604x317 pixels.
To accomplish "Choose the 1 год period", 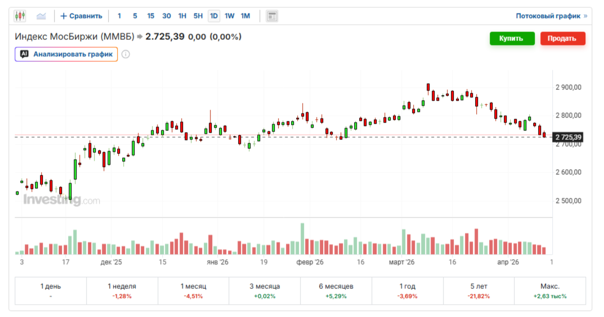I will pyautogui.click(x=407, y=291).
